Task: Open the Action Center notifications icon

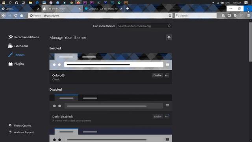Action: click(x=246, y=3)
